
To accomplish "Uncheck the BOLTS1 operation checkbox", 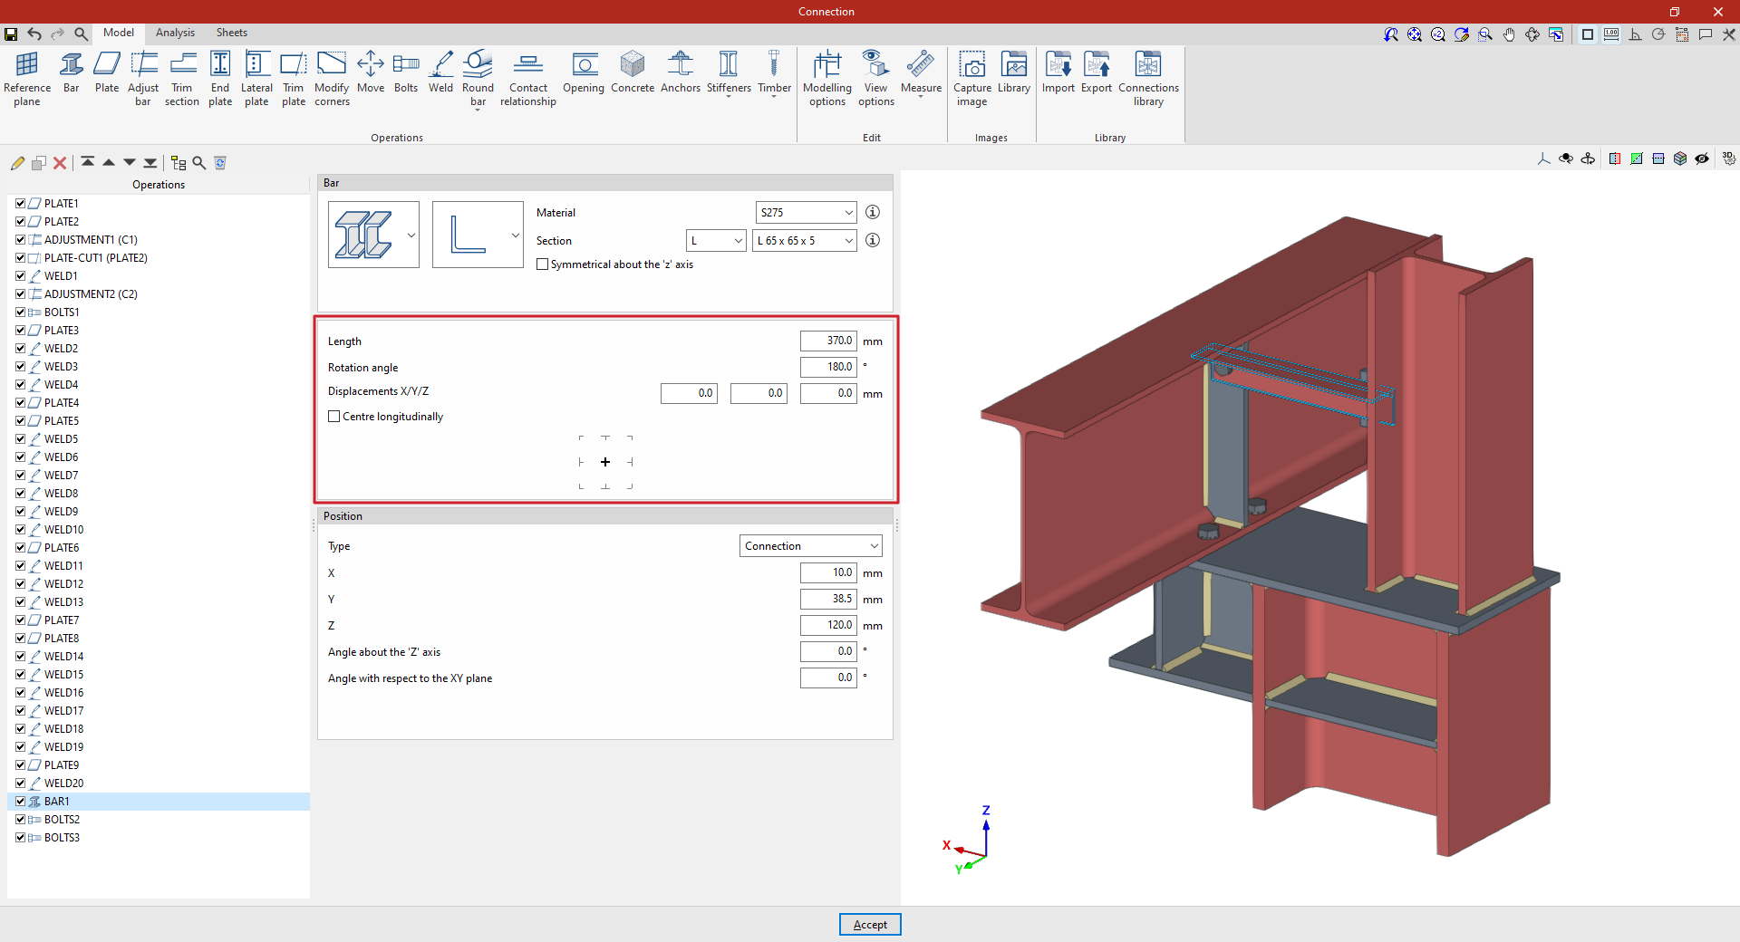I will [x=21, y=312].
